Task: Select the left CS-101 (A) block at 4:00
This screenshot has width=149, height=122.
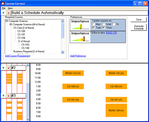Action: point(73,100)
